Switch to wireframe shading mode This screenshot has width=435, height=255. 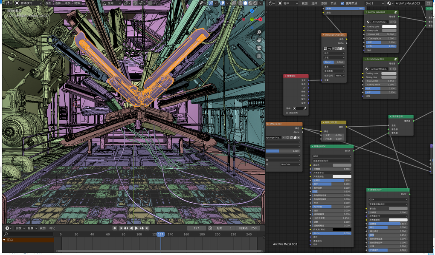point(241,3)
